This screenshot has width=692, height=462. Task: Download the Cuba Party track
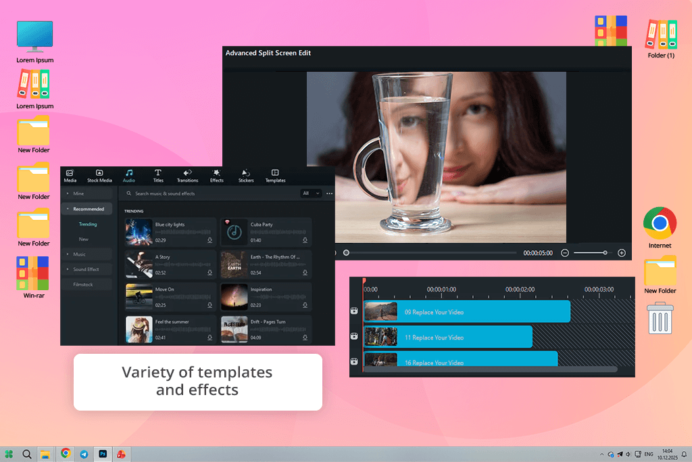pyautogui.click(x=305, y=240)
